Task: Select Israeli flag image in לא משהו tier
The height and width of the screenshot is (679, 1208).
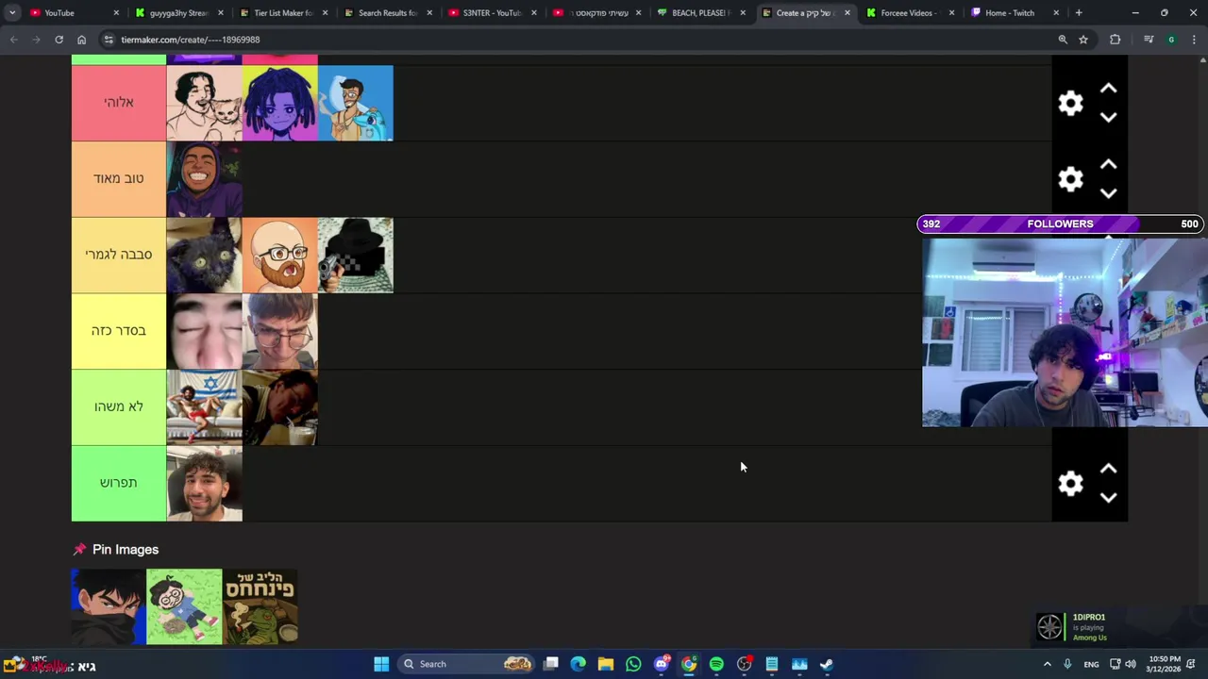Action: point(205,406)
